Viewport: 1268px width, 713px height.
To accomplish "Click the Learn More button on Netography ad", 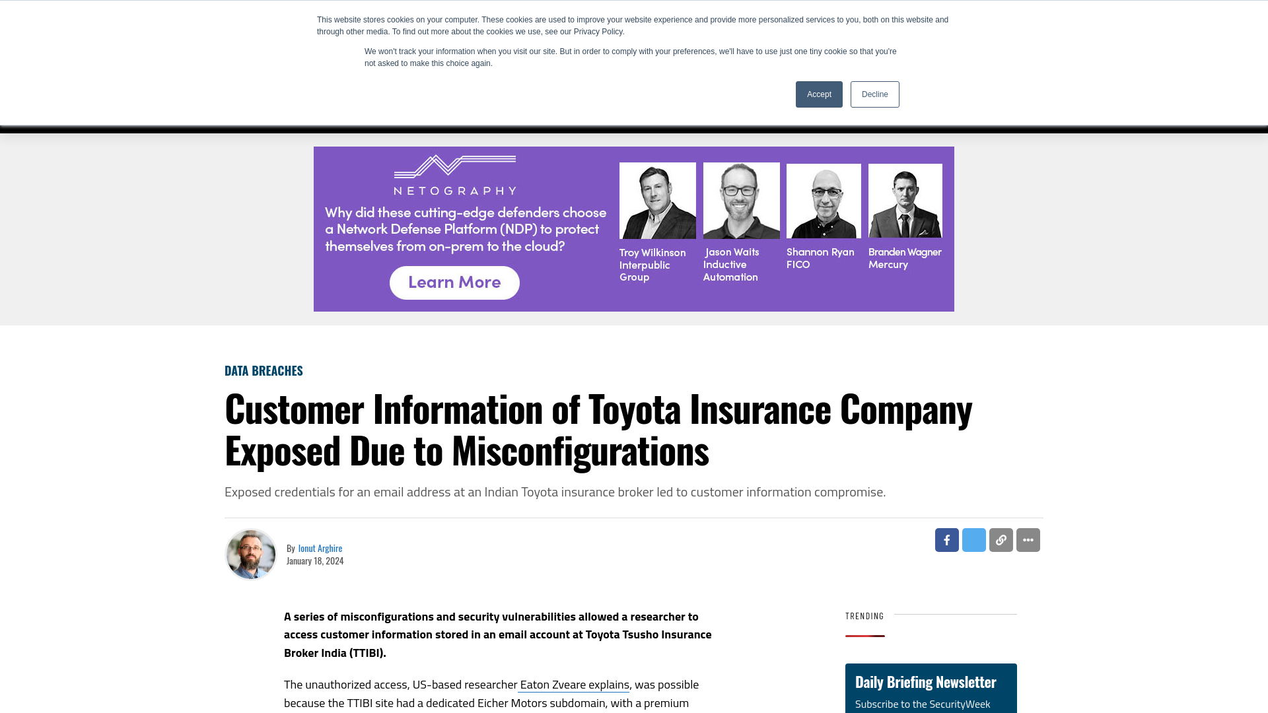I will click(454, 282).
